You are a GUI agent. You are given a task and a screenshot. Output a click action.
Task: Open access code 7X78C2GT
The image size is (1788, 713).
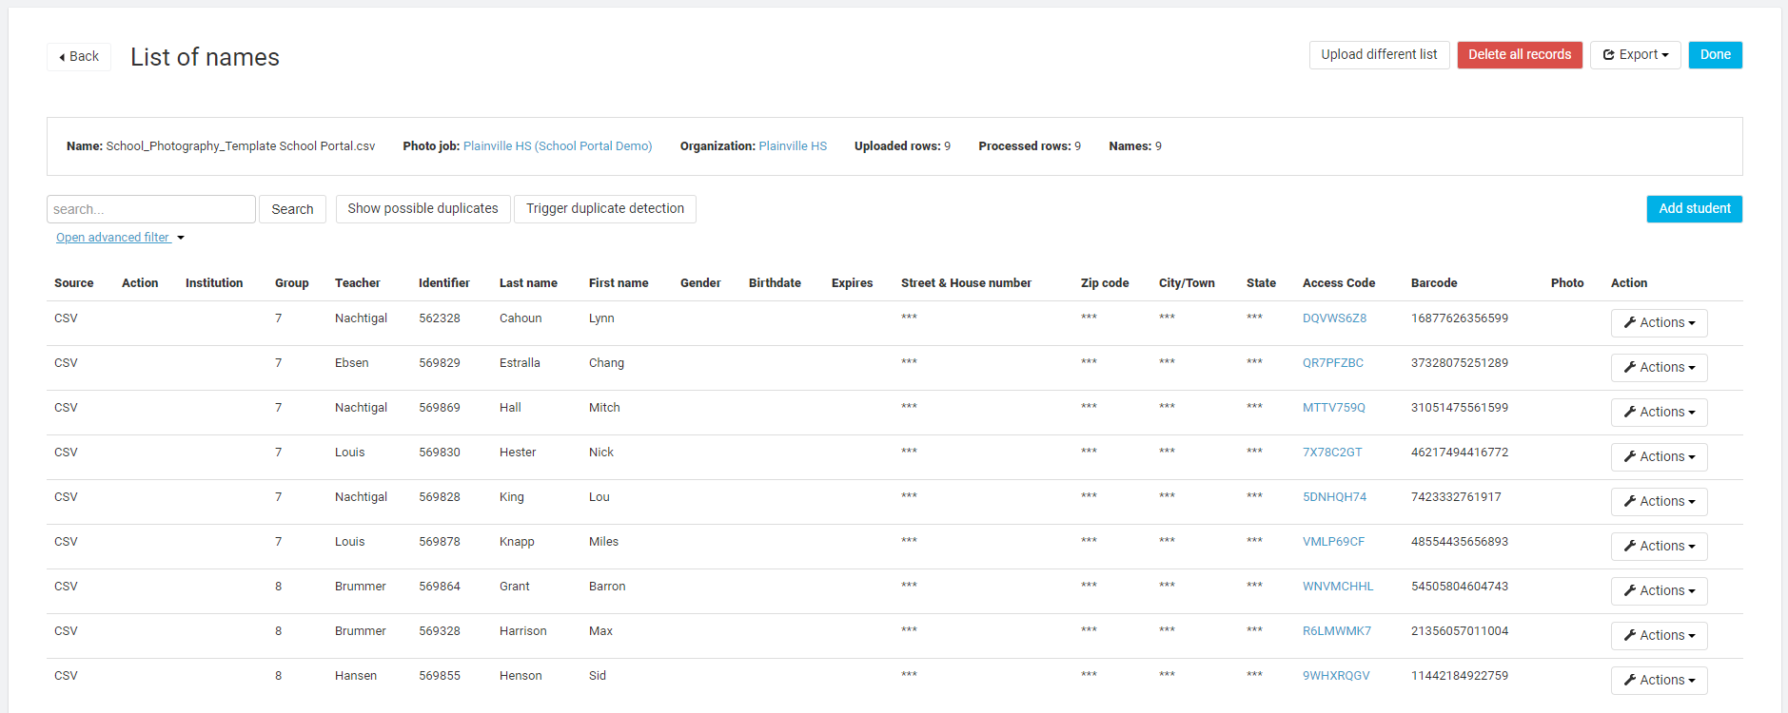1332,453
